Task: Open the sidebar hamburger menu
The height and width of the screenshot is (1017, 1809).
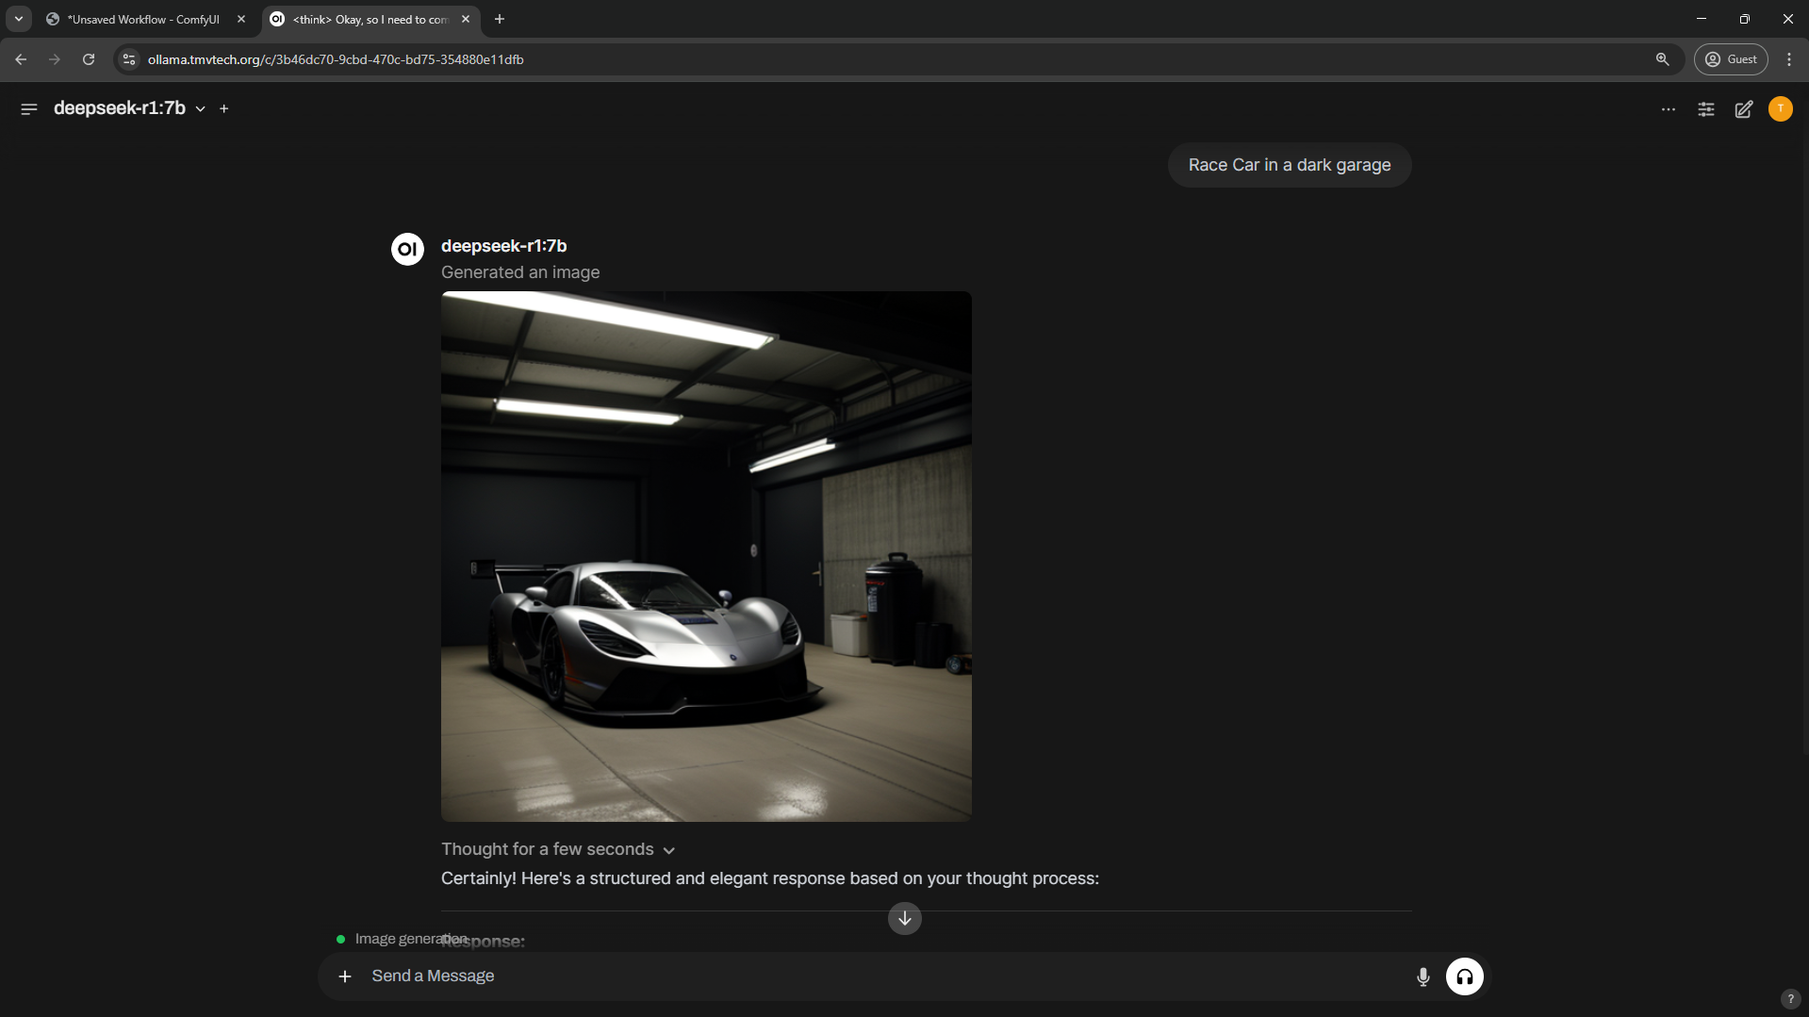Action: [29, 109]
